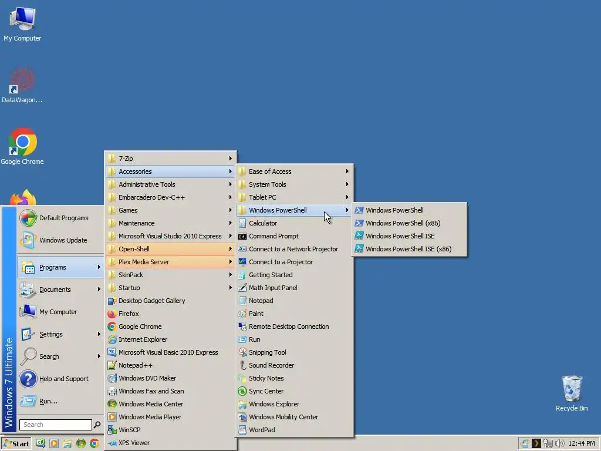Start Windows PowerShell ISE

[x=409, y=236]
